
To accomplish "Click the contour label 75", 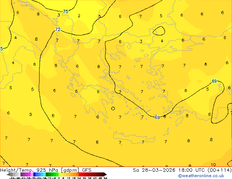I will 66,11.
